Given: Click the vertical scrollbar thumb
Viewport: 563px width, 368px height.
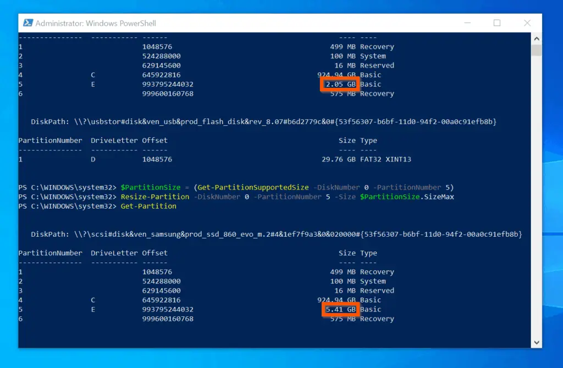Looking at the screenshot, I should coord(537,50).
